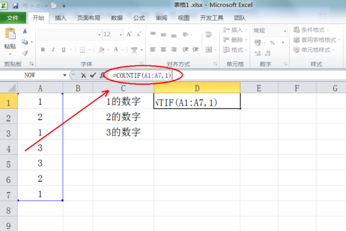
Task: Expand the number format dropdown 常规
Action: [285, 31]
